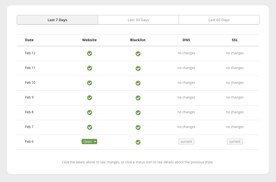Click the Blacklist column header label

pyautogui.click(x=138, y=40)
